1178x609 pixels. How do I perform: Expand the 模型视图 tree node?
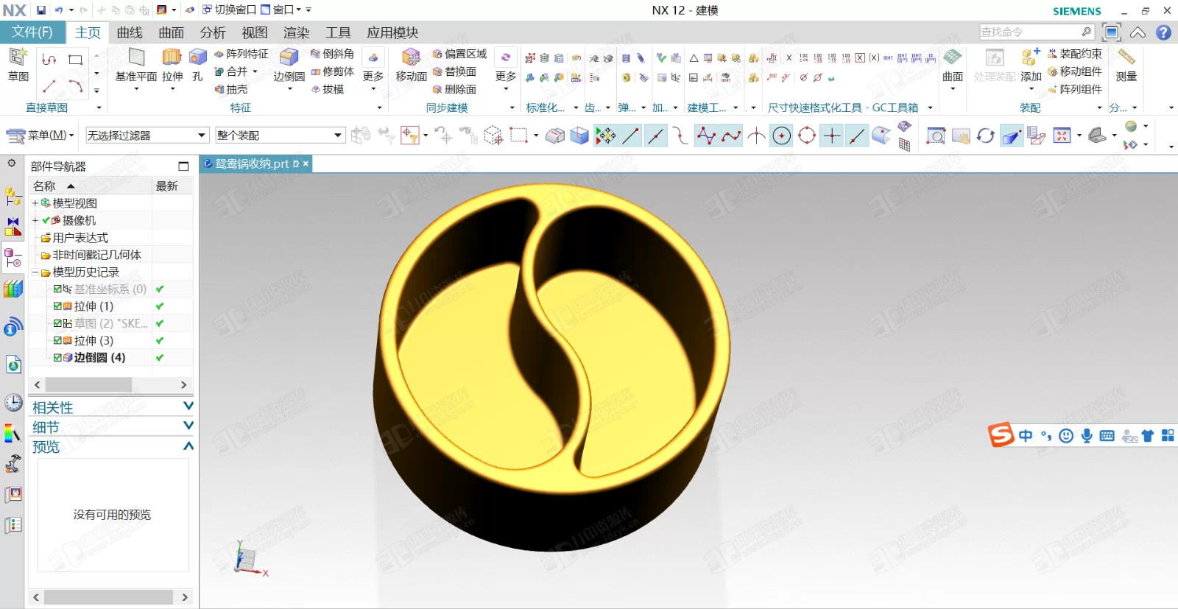[35, 203]
